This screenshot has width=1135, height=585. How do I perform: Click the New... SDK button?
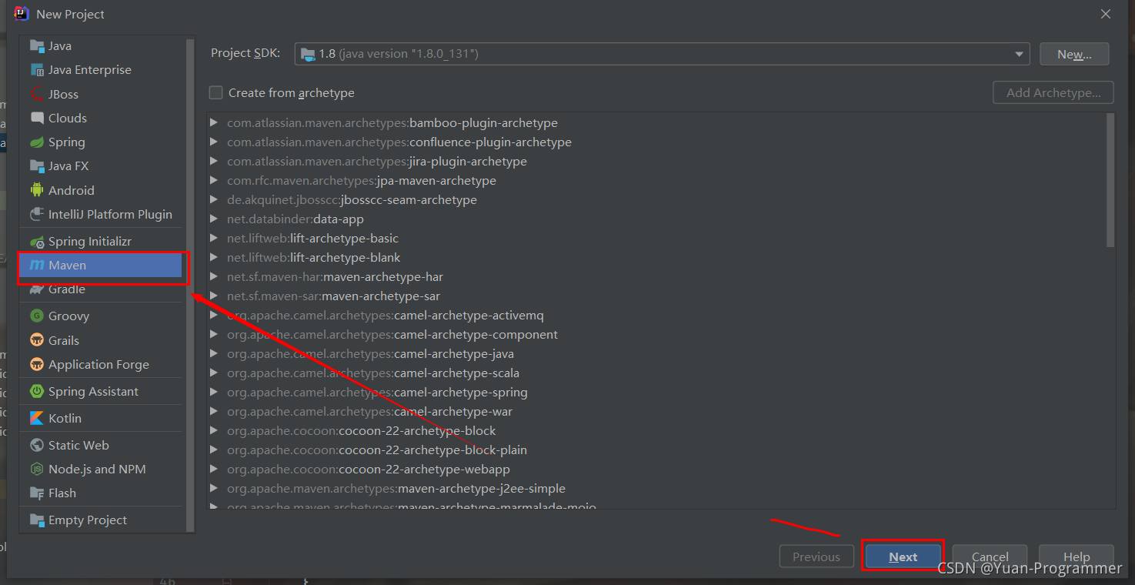coord(1074,54)
